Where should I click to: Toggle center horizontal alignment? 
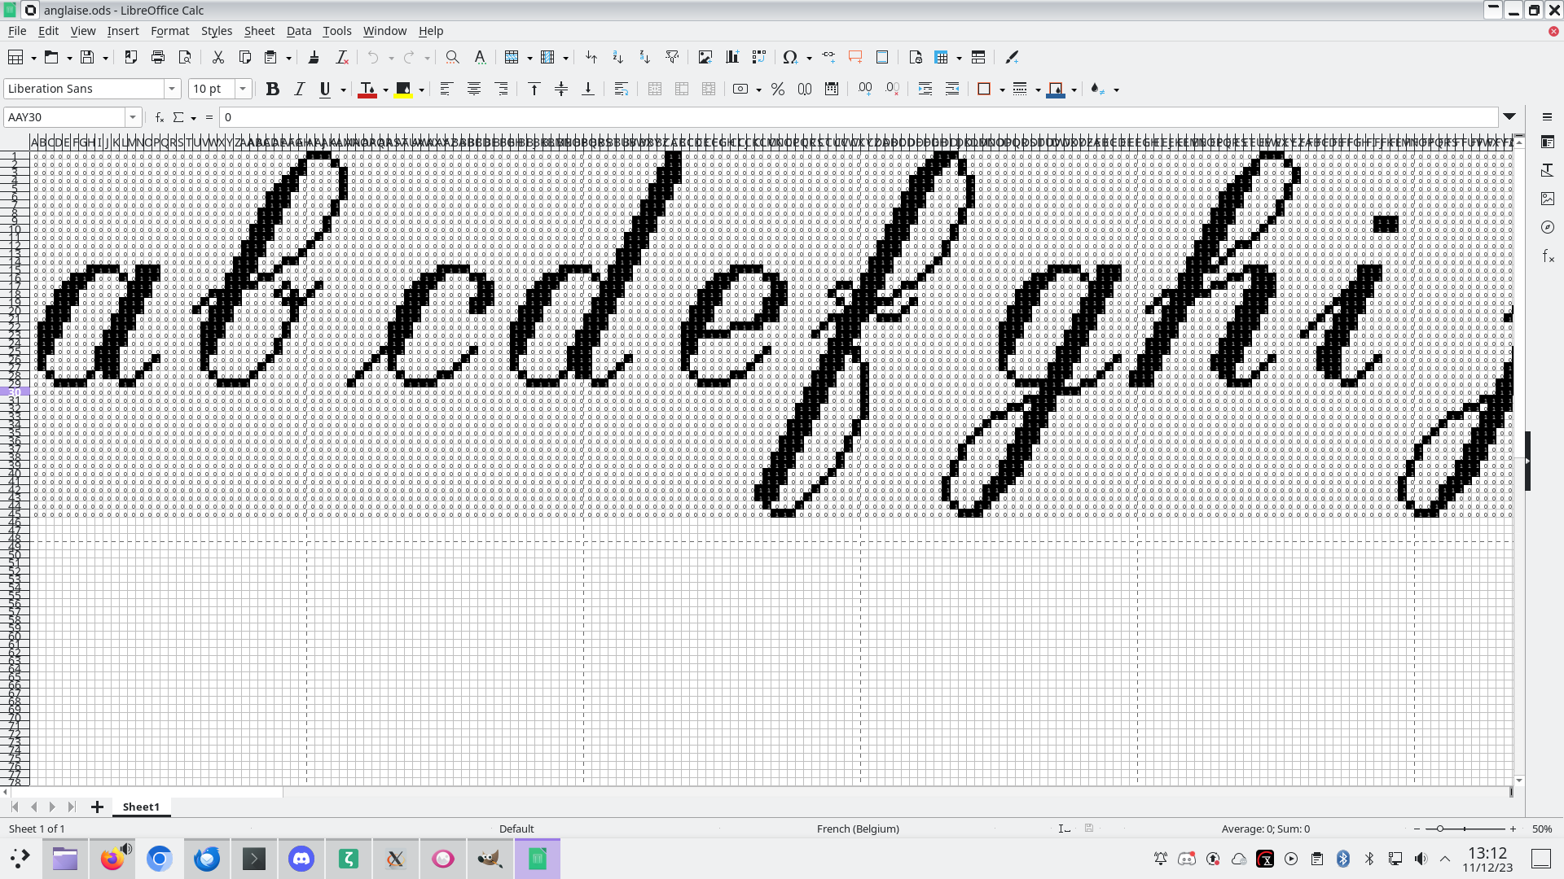[473, 89]
